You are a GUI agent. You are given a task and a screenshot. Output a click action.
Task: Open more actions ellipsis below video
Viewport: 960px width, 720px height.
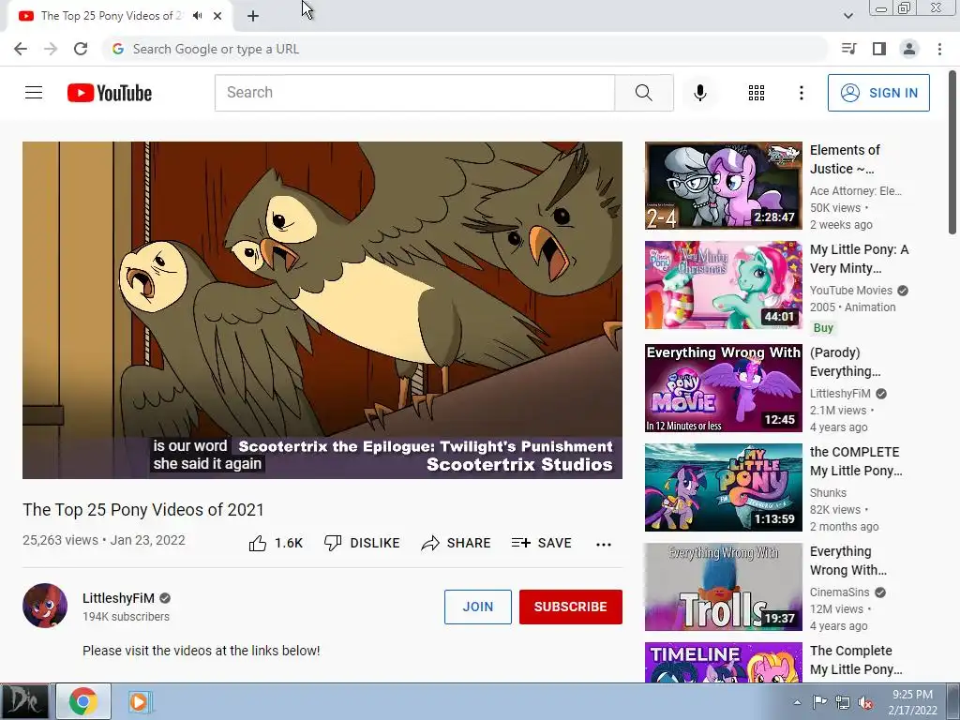tap(604, 545)
